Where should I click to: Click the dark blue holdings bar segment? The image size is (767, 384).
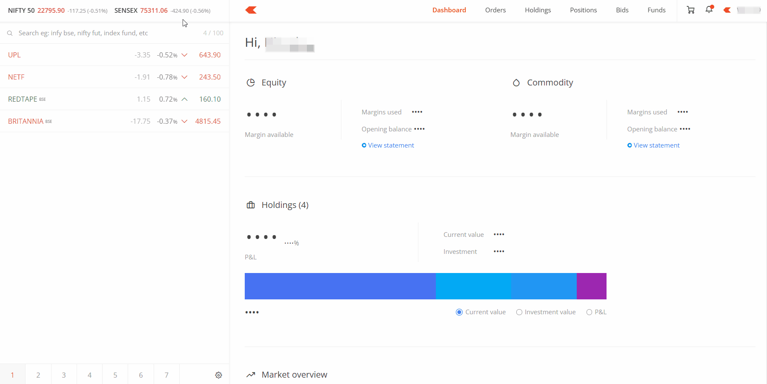(340, 286)
